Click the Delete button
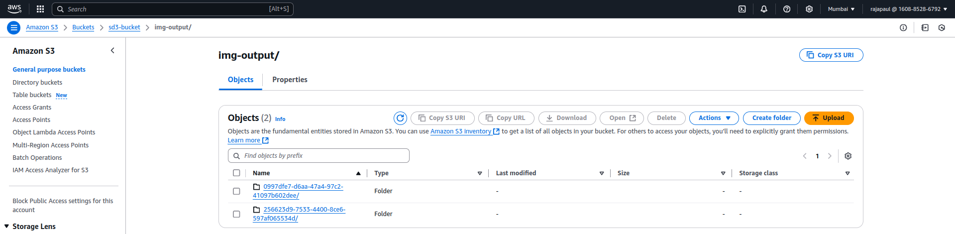Viewport: 955px width, 234px height. 666,118
